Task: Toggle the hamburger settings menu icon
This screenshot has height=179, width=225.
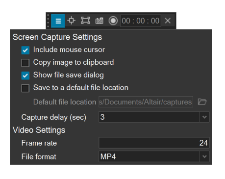Action: pyautogui.click(x=58, y=21)
